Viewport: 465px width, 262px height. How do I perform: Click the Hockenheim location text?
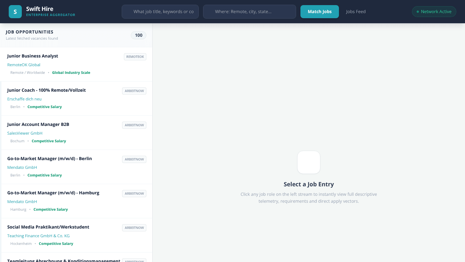pyautogui.click(x=21, y=244)
